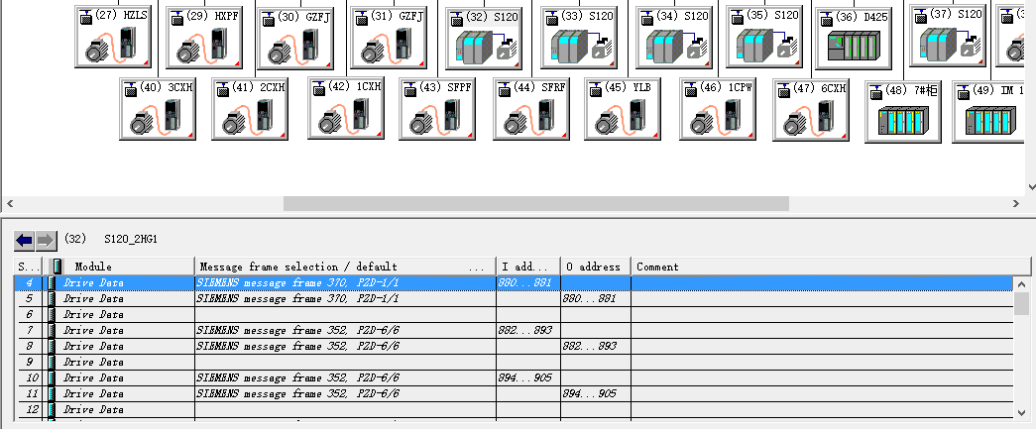Select the (31) GZFJ drive node
Image resolution: width=1036 pixels, height=429 pixels.
(x=388, y=38)
